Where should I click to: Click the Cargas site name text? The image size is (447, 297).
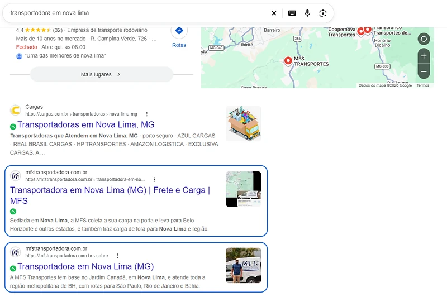[34, 107]
